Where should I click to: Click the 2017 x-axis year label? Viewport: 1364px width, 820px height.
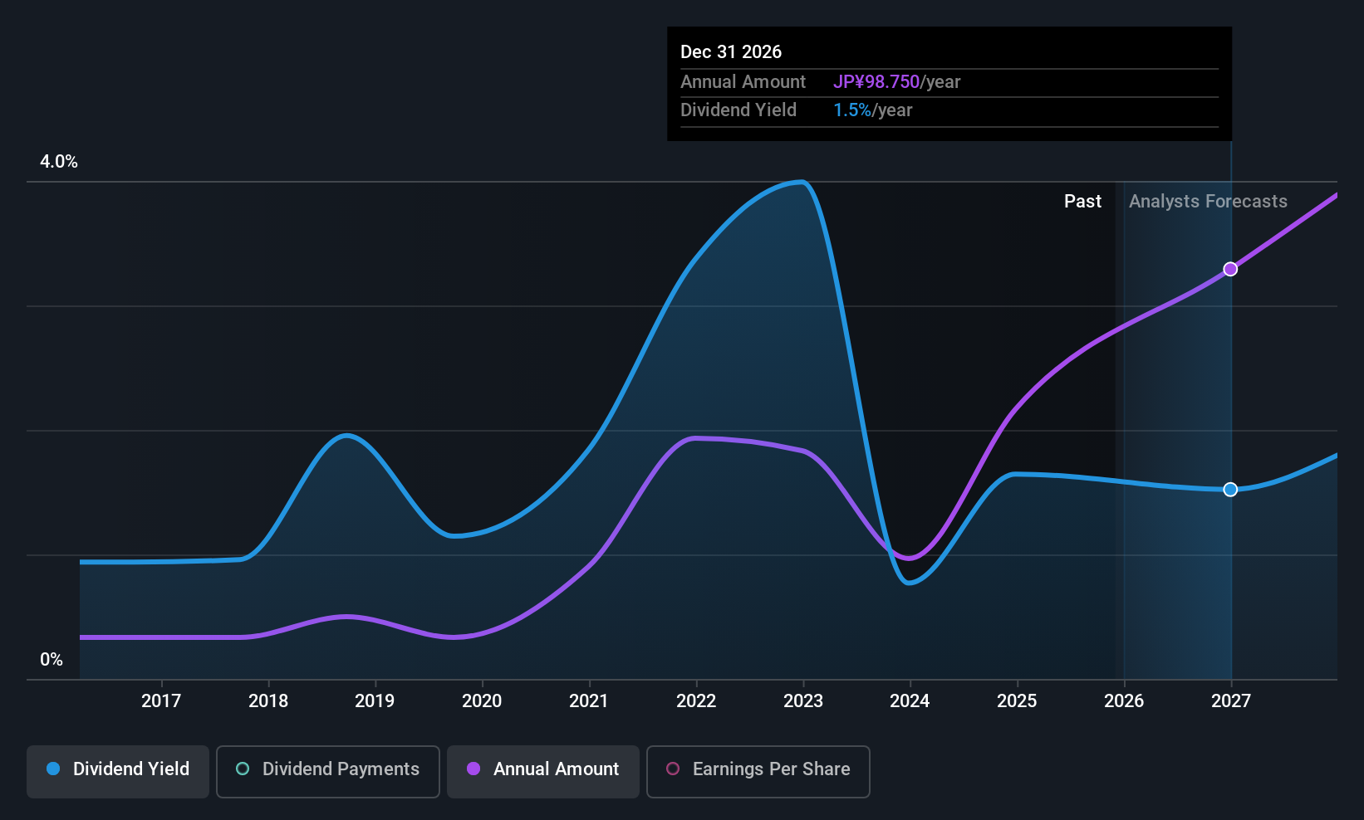161,701
